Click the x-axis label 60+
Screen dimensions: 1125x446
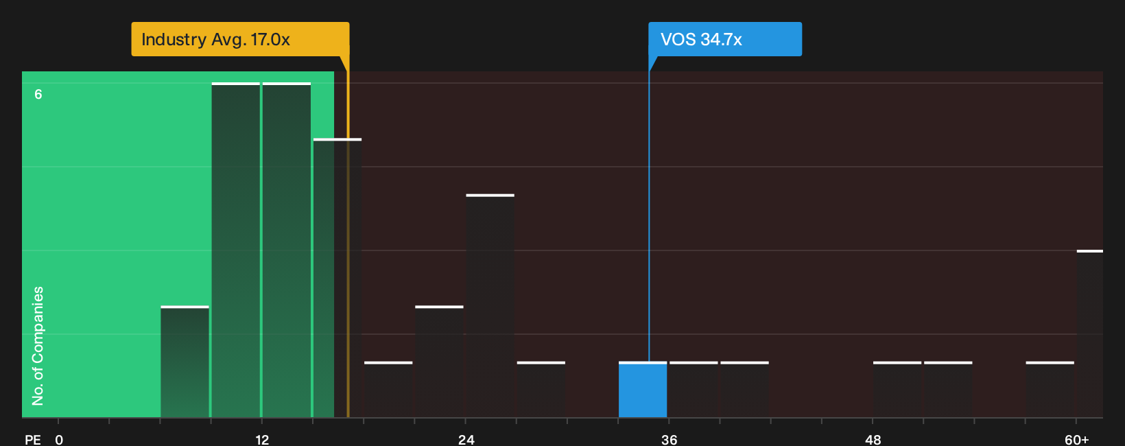coord(1077,440)
